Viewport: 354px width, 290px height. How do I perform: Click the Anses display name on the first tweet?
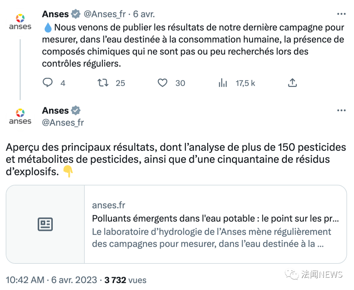tap(55, 14)
